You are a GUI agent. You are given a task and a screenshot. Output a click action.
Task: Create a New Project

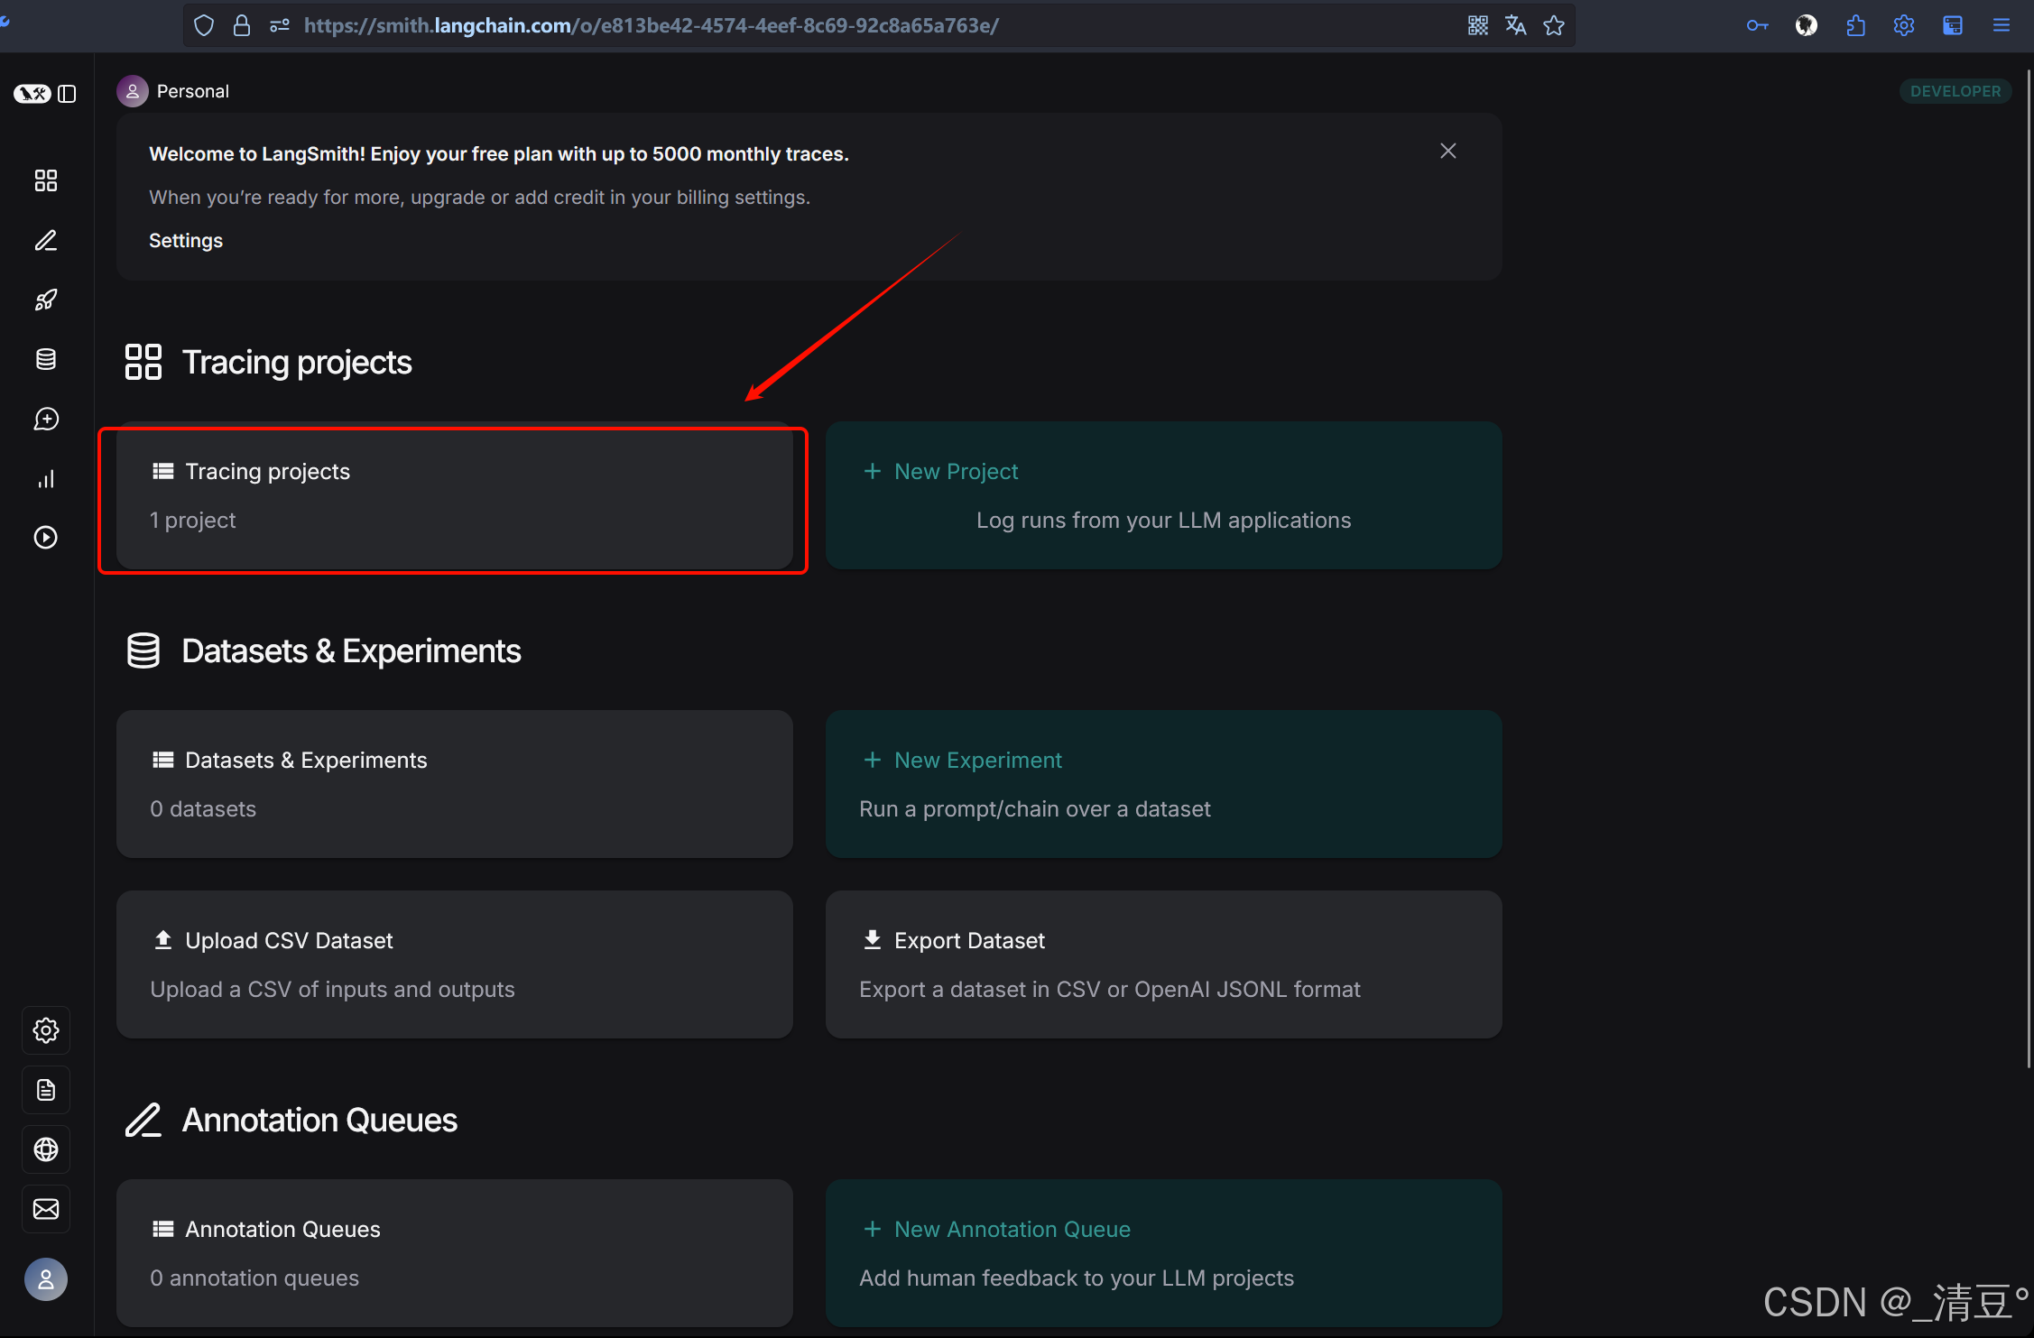[x=1164, y=495]
